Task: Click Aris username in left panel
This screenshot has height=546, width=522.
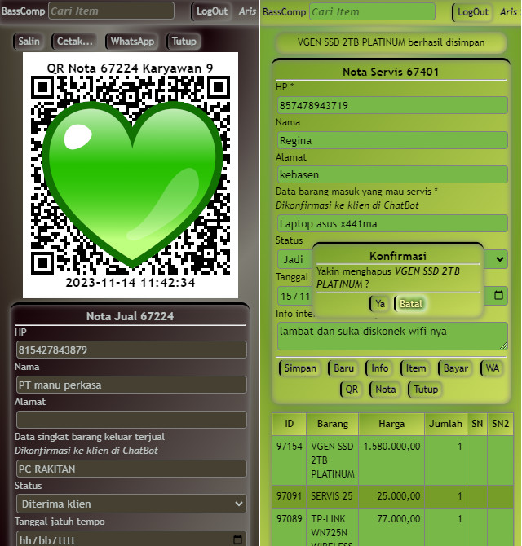Action: (247, 11)
